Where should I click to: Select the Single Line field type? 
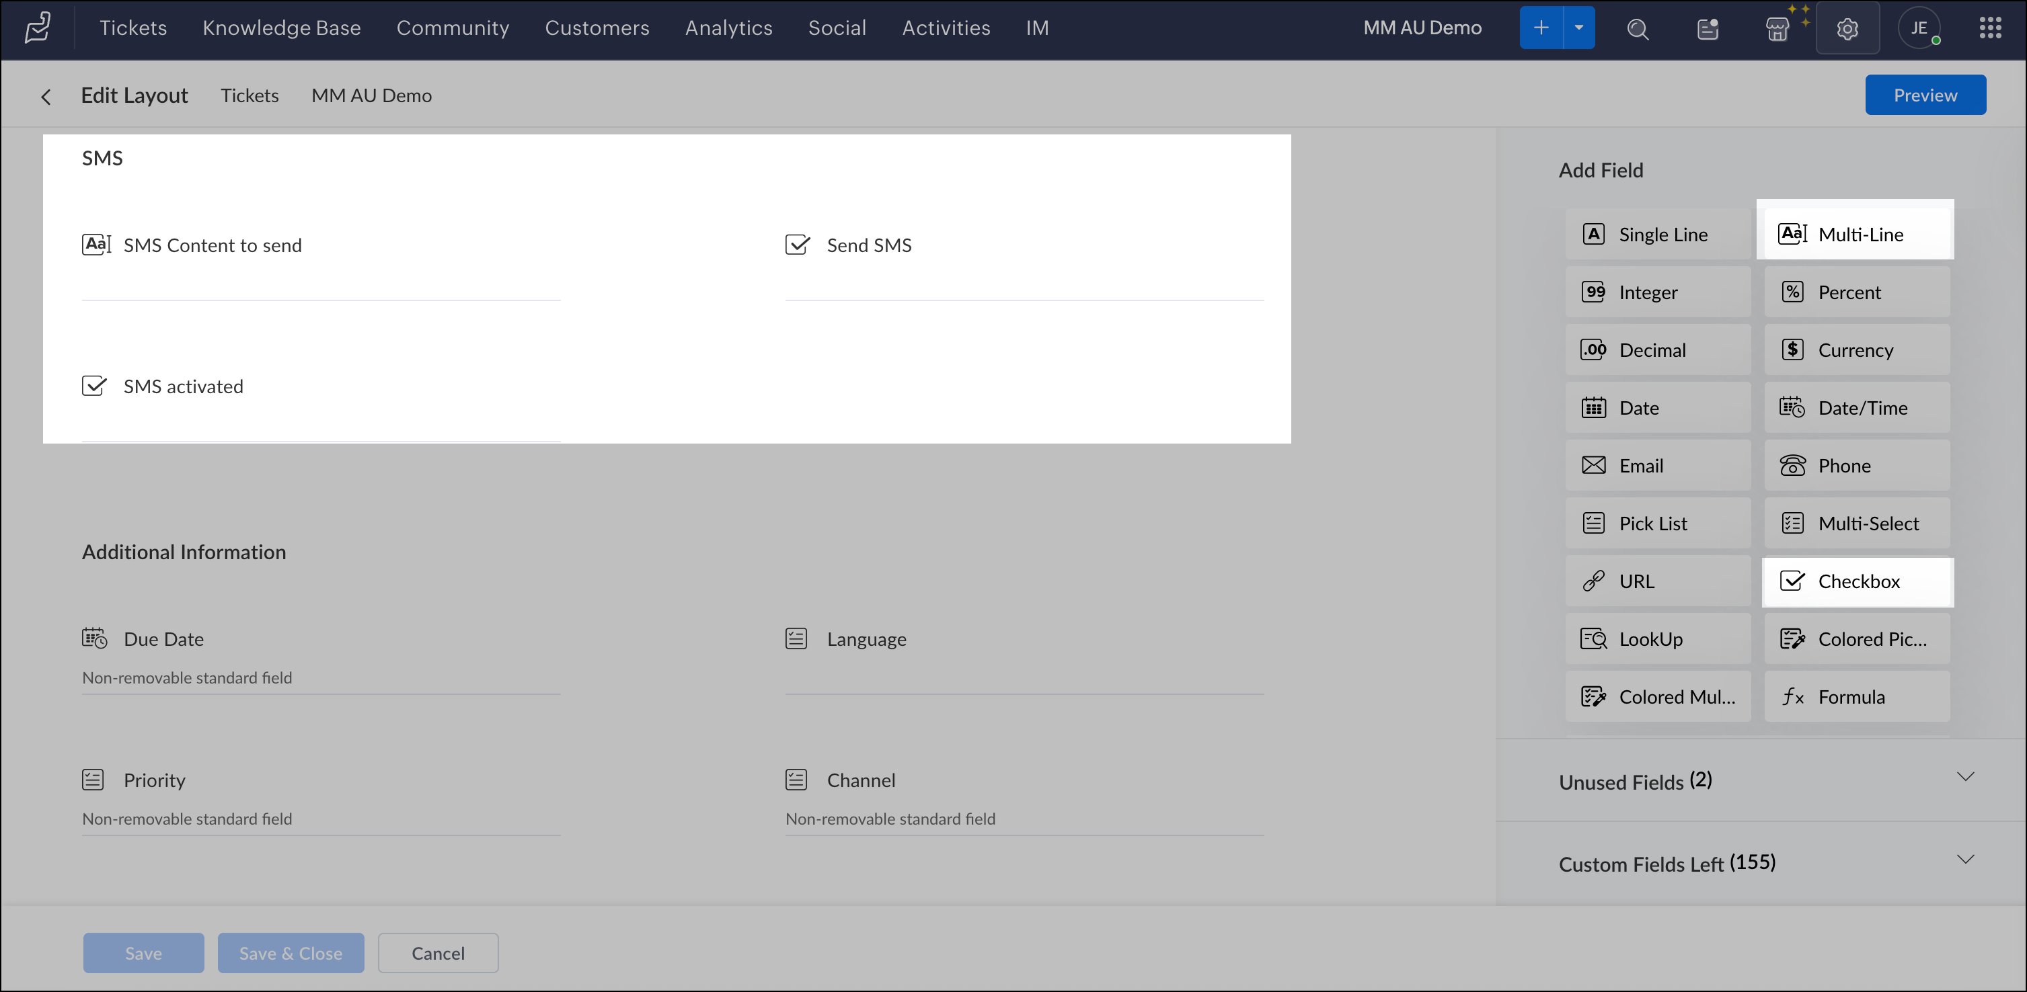(1657, 233)
